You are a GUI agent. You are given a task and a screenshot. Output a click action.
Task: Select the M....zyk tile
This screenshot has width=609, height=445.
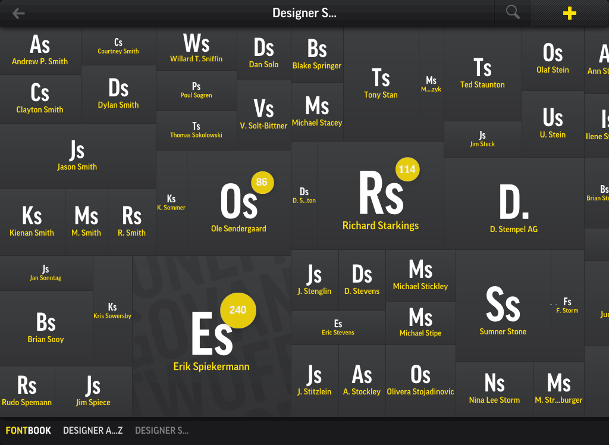431,84
